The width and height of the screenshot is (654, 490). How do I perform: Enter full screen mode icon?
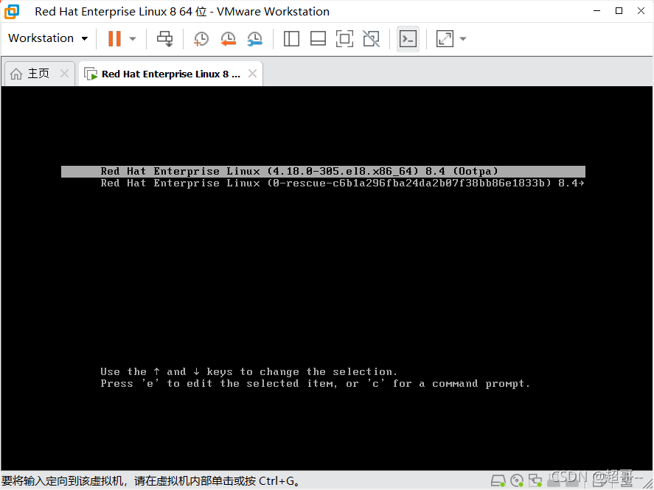[344, 39]
